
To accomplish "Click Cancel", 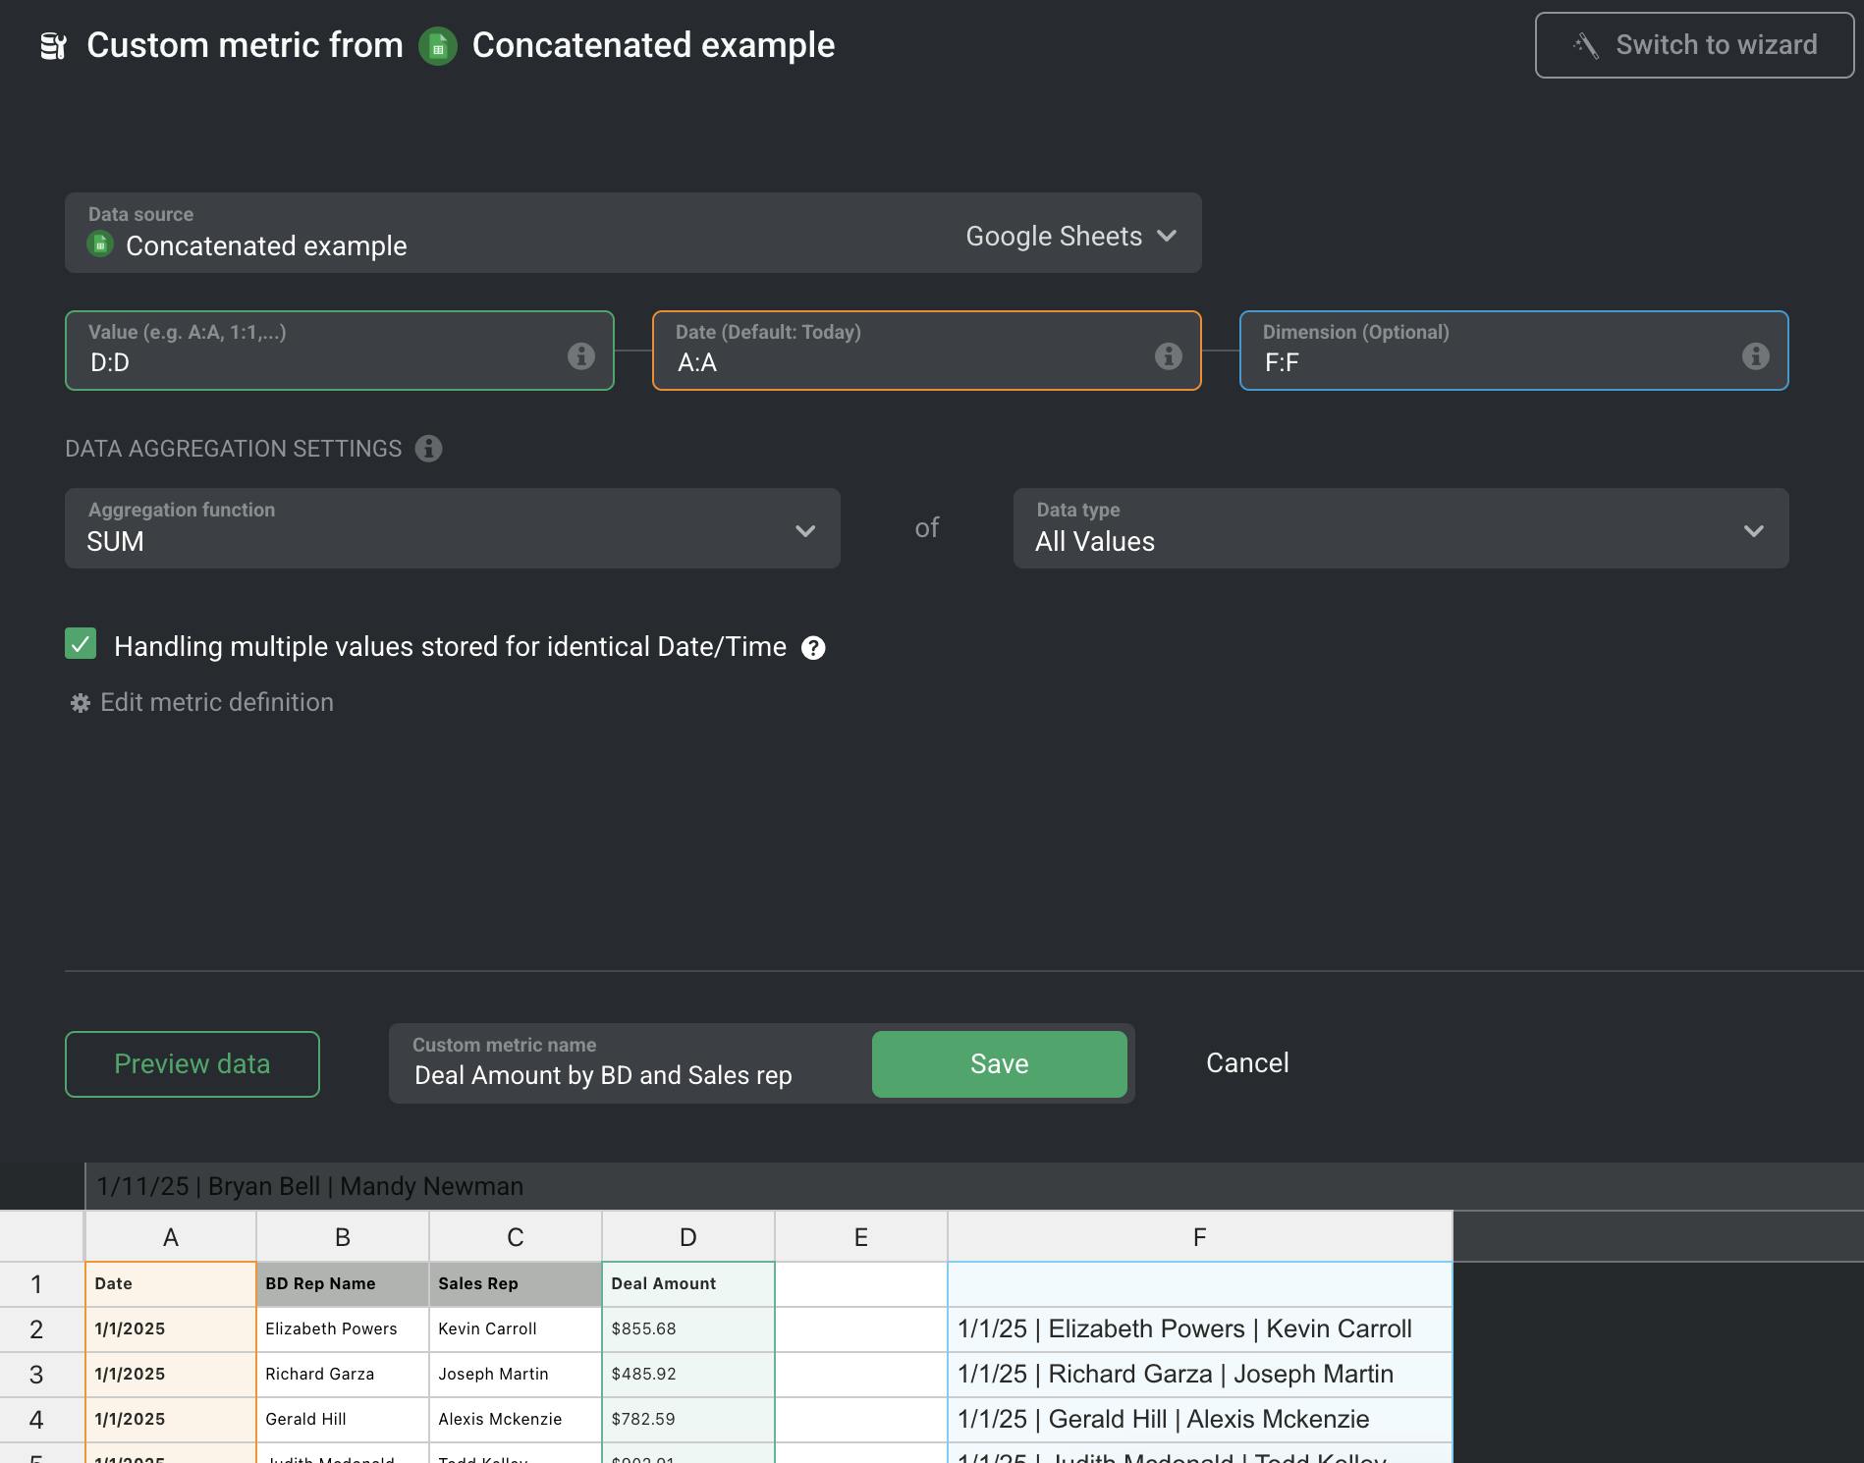I will (1247, 1063).
